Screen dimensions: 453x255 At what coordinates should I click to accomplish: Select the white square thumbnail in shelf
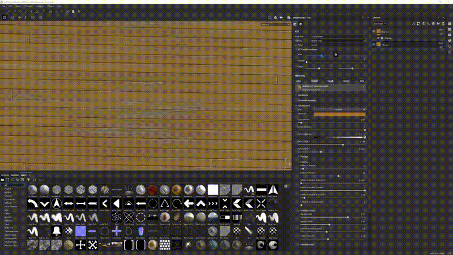[213, 190]
